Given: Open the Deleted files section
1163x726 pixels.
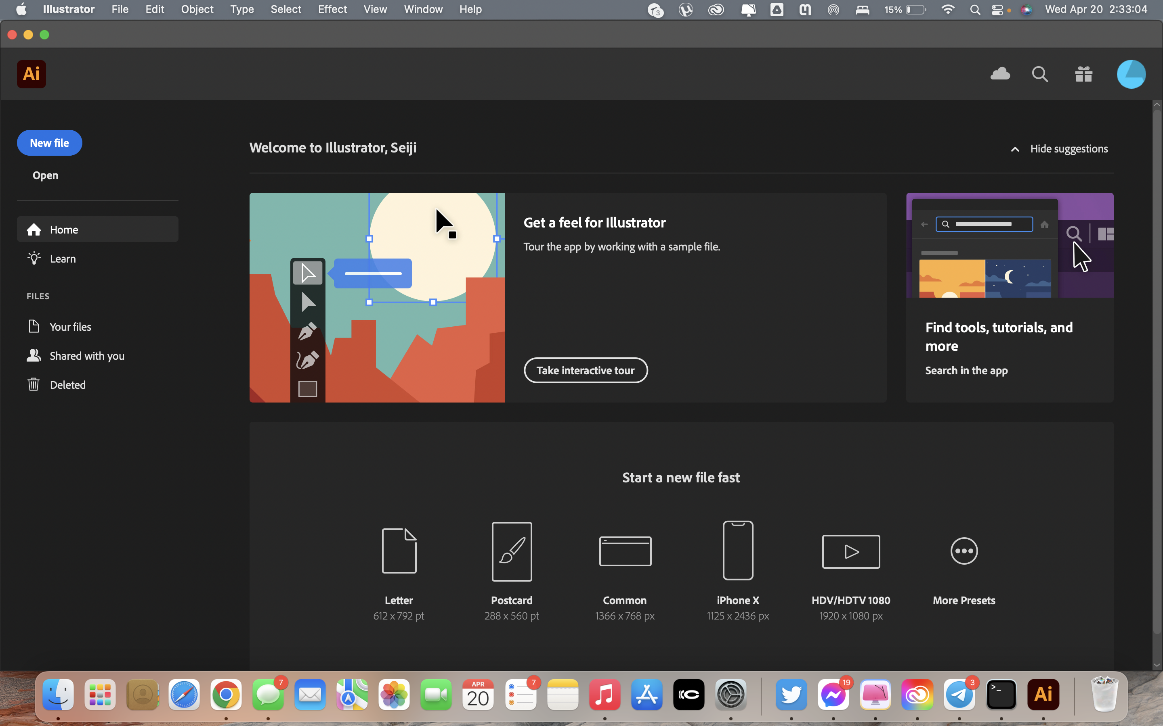Looking at the screenshot, I should tap(69, 384).
